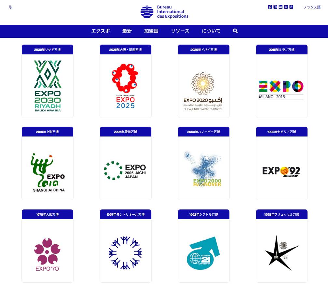Open the リソース navigation menu

click(180, 31)
